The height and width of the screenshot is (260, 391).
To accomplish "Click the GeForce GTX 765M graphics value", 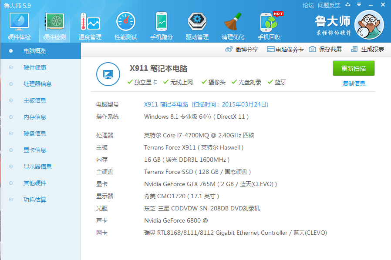I will [210, 184].
